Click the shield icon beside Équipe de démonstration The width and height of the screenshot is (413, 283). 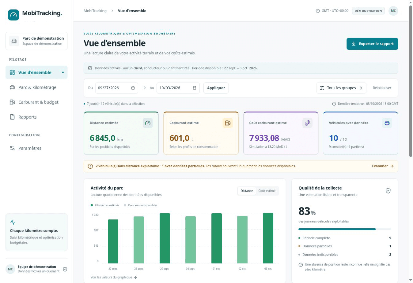[x=65, y=269]
